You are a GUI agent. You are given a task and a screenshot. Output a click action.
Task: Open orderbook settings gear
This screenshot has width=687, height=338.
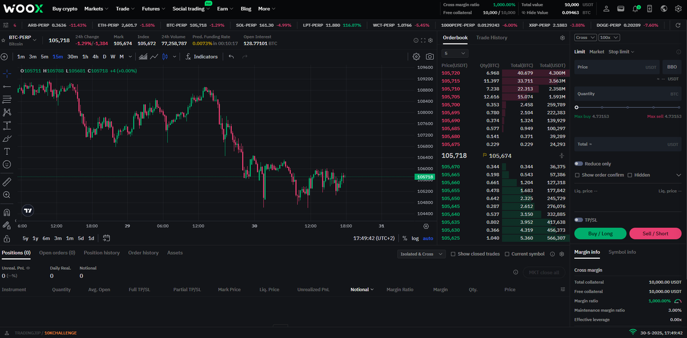pos(562,38)
